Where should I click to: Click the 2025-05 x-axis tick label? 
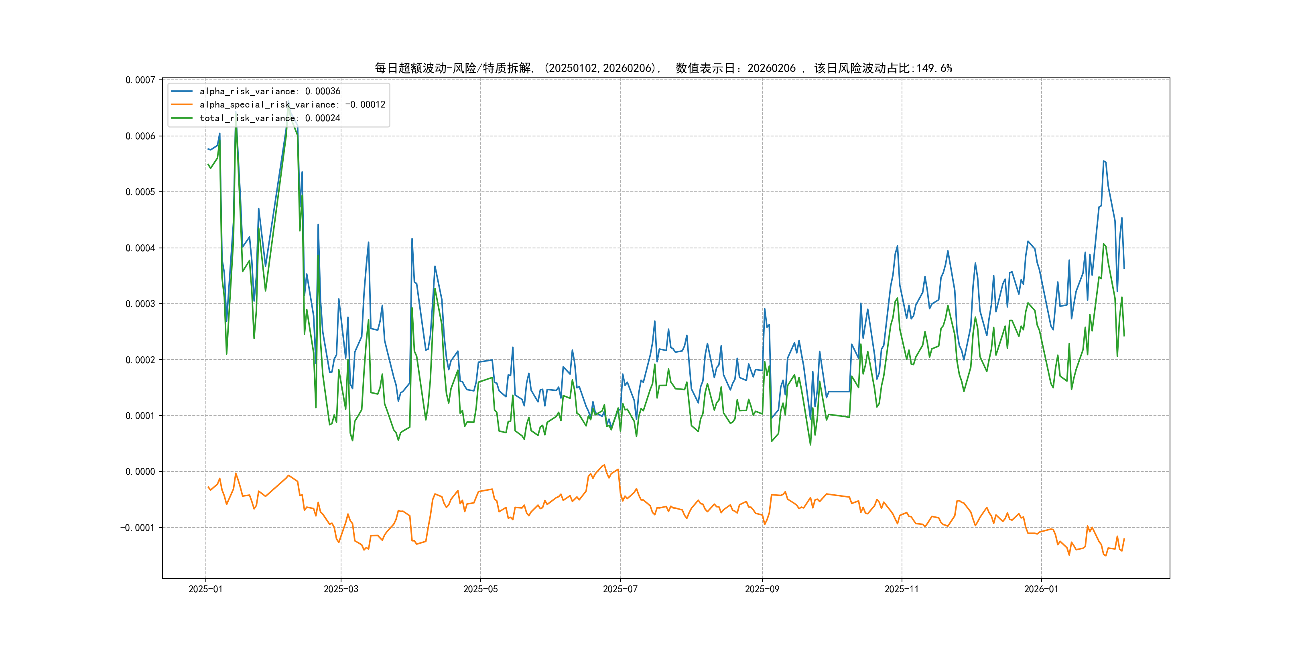pos(480,589)
